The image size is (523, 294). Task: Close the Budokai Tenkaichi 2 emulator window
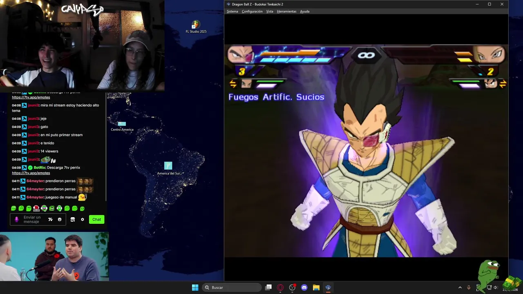point(502,4)
